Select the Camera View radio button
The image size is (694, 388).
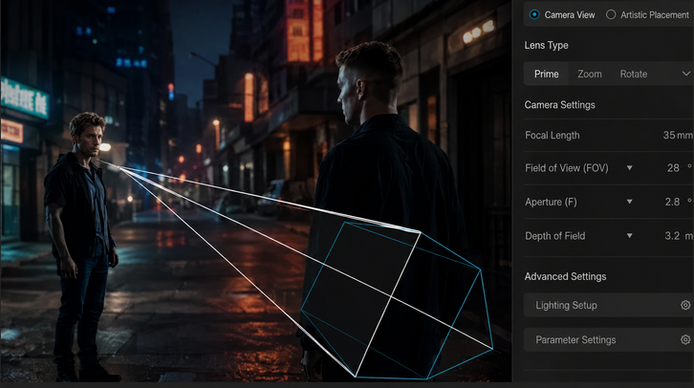click(x=534, y=14)
